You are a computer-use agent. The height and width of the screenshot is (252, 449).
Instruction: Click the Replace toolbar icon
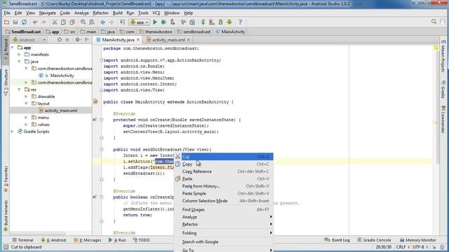(x=92, y=22)
